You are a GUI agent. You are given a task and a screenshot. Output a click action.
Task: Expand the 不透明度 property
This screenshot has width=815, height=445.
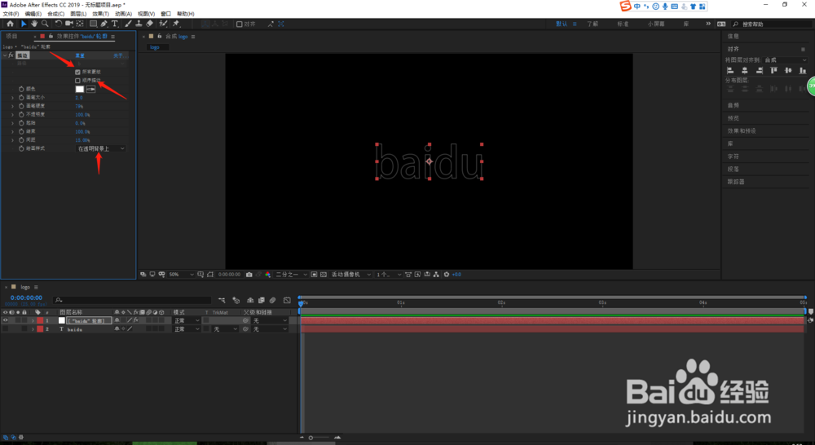[13, 114]
